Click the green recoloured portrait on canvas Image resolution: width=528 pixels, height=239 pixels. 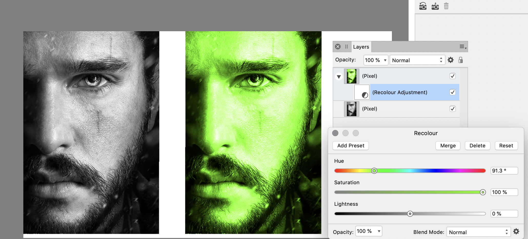pos(253,133)
